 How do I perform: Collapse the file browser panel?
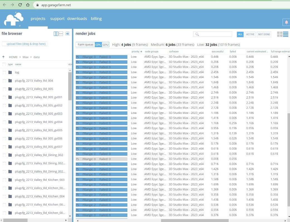tap(67, 34)
